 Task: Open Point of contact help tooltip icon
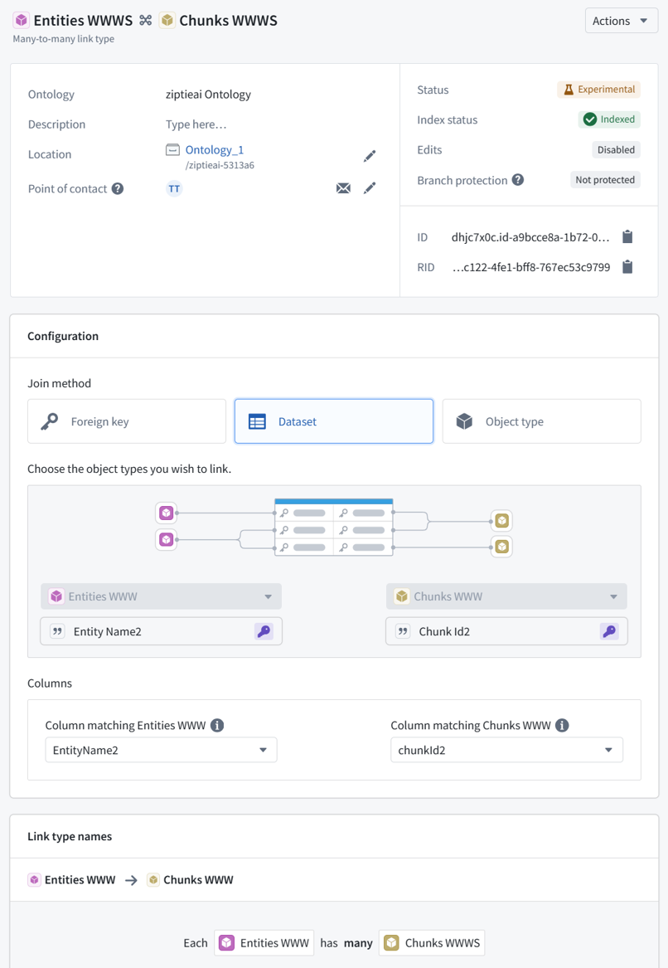(x=117, y=189)
